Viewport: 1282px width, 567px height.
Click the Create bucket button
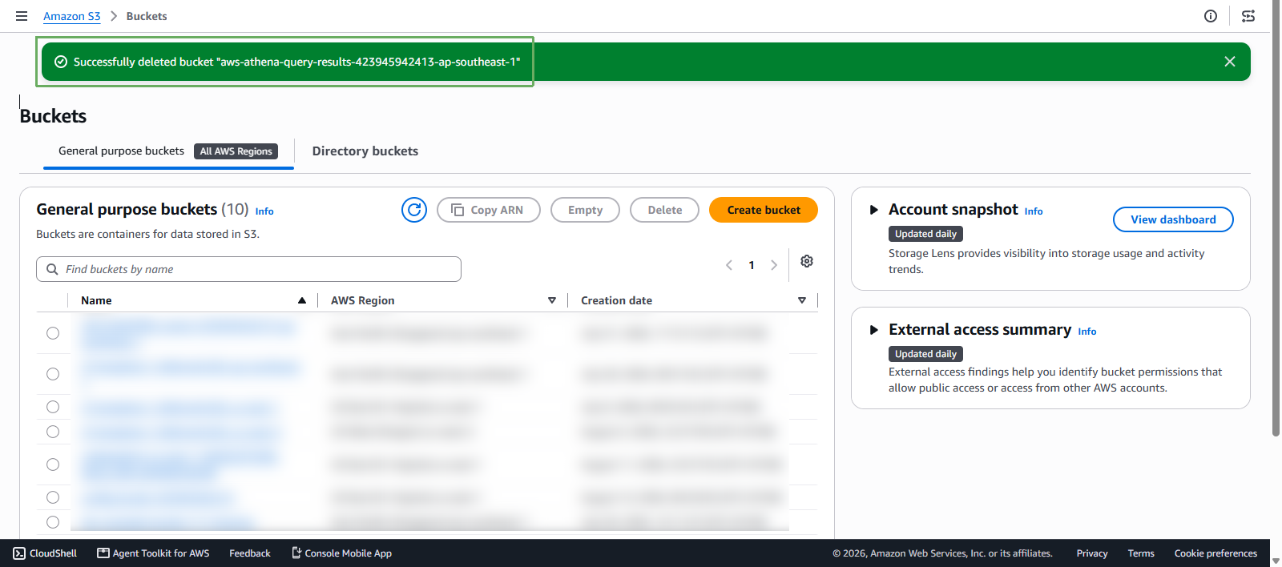764,210
